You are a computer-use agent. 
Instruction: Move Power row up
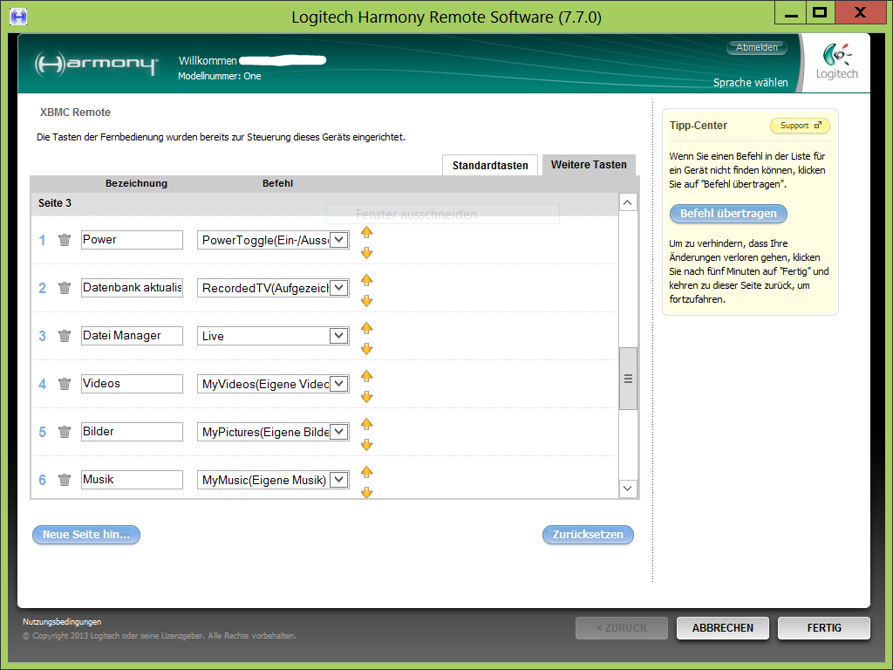pyautogui.click(x=367, y=232)
